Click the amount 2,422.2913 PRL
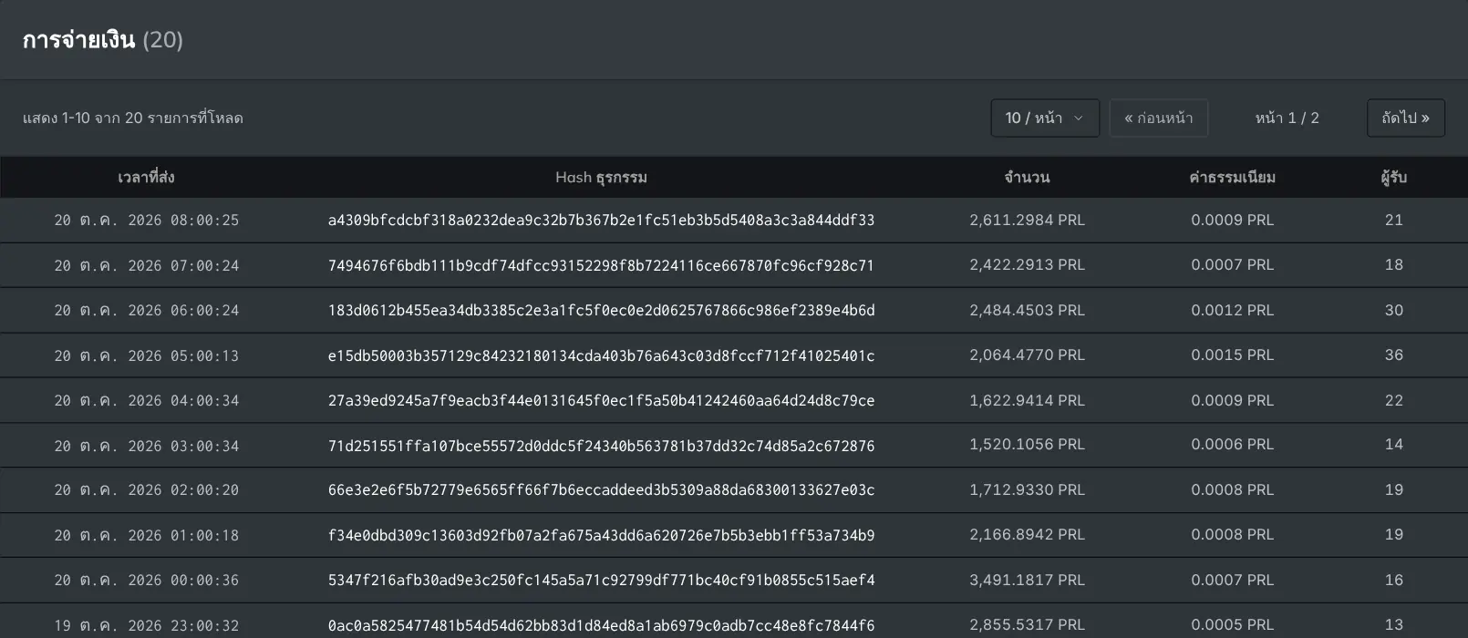The image size is (1468, 638). click(1028, 264)
